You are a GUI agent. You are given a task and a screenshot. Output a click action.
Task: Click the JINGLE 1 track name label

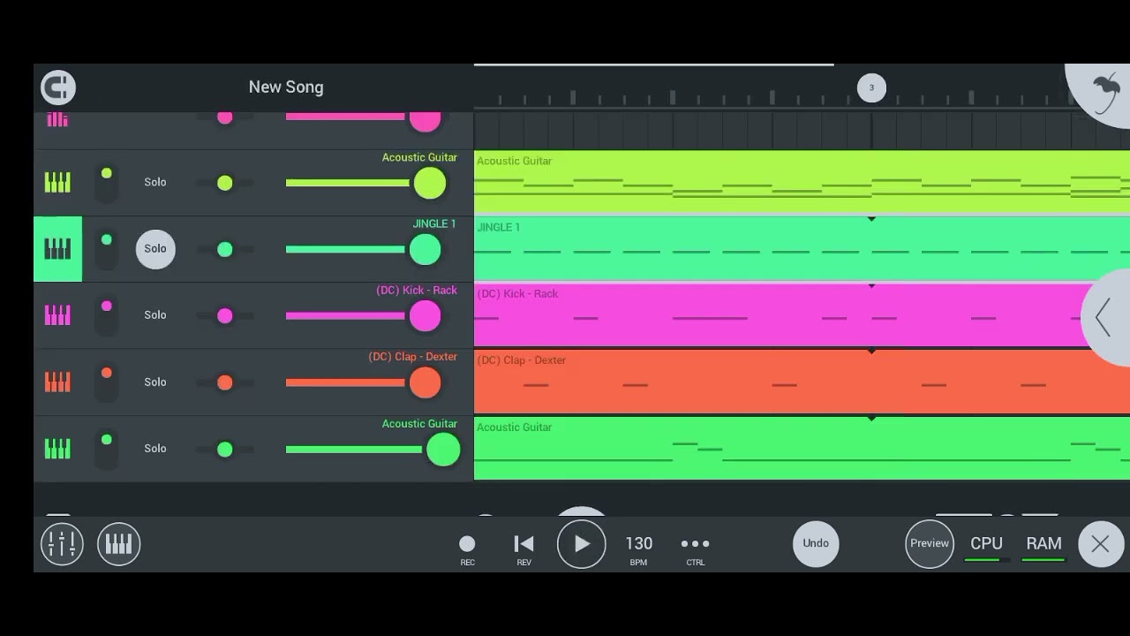click(433, 223)
